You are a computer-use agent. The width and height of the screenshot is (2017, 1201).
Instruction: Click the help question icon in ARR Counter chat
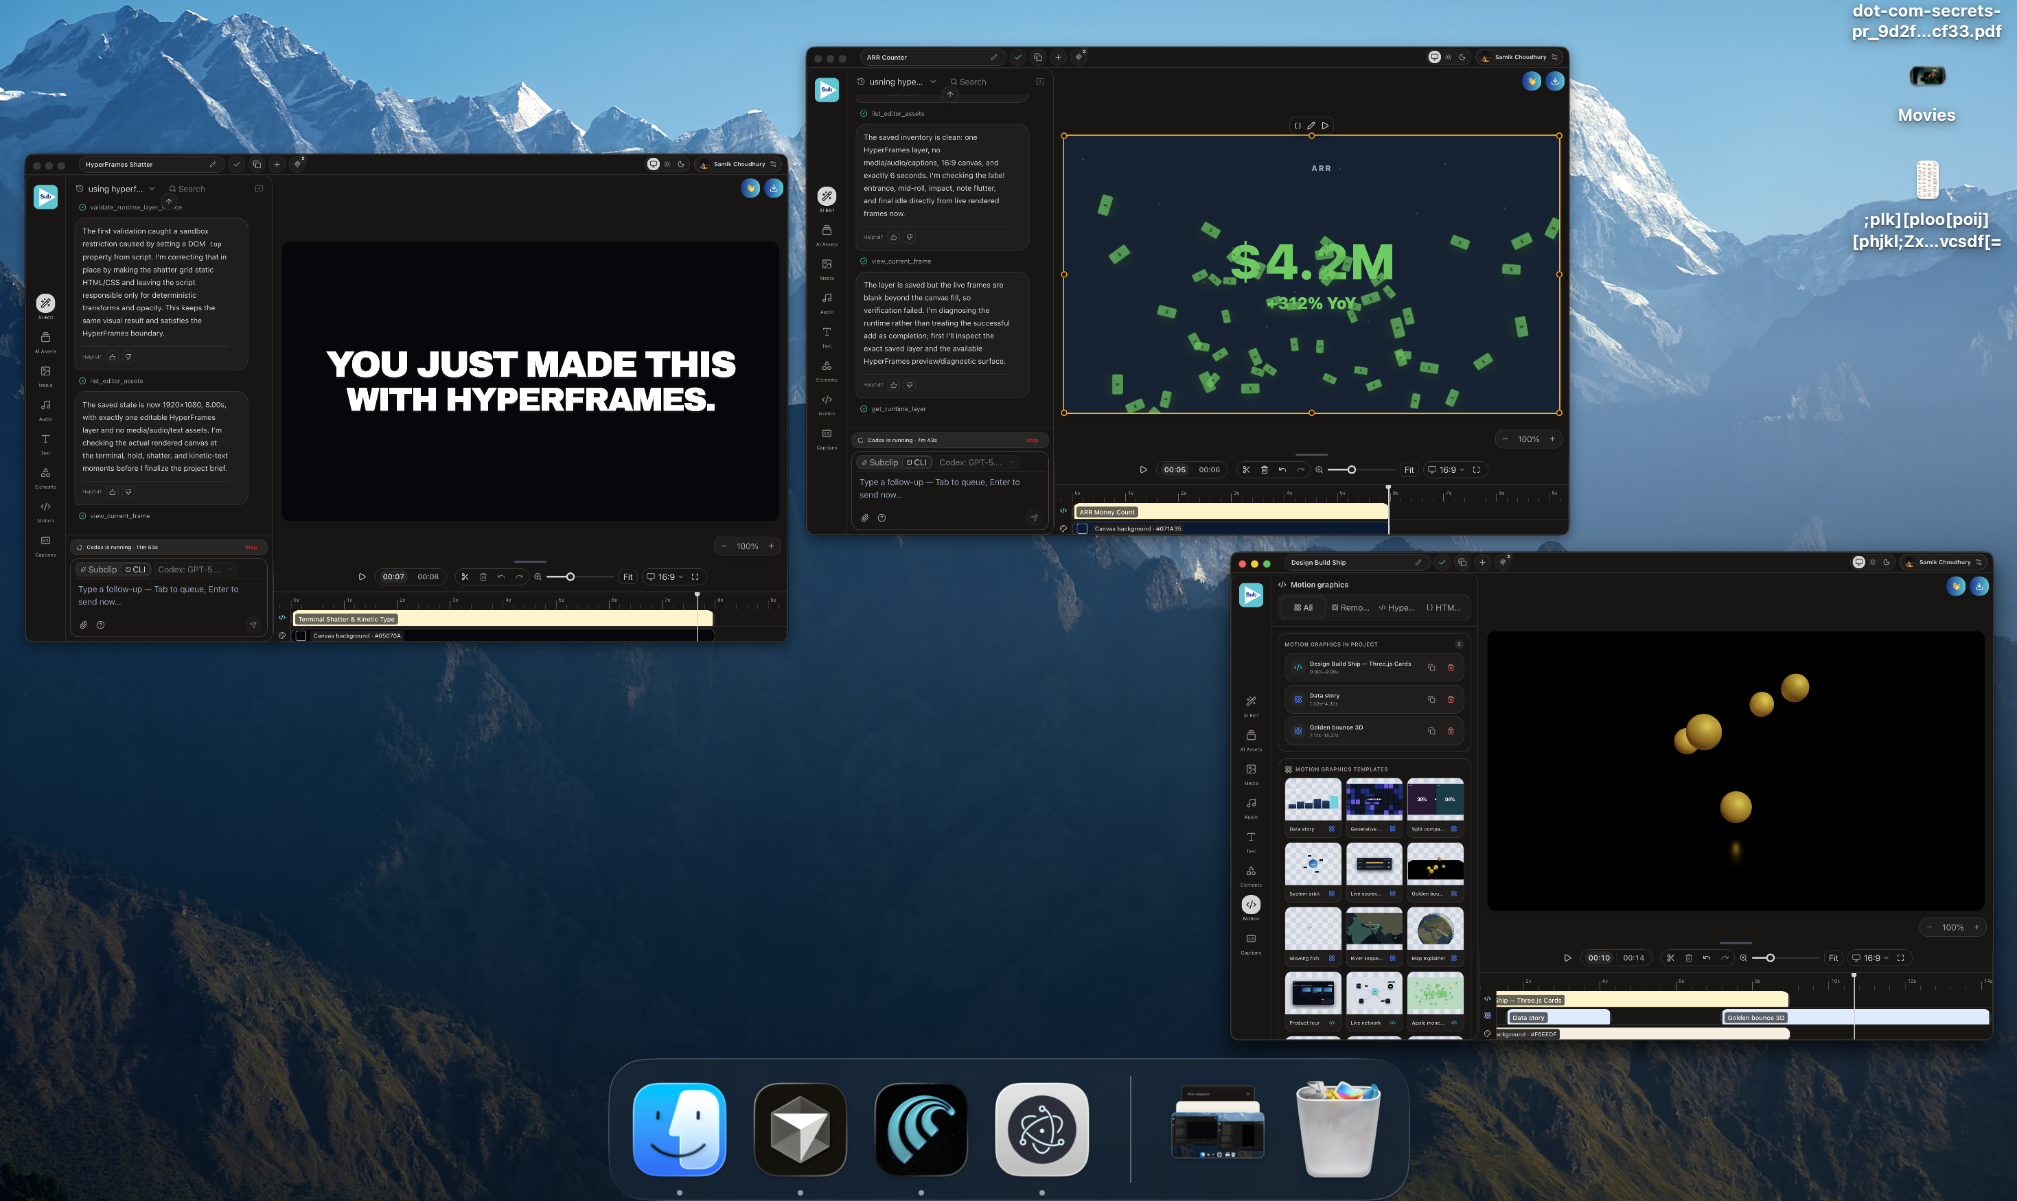(881, 518)
